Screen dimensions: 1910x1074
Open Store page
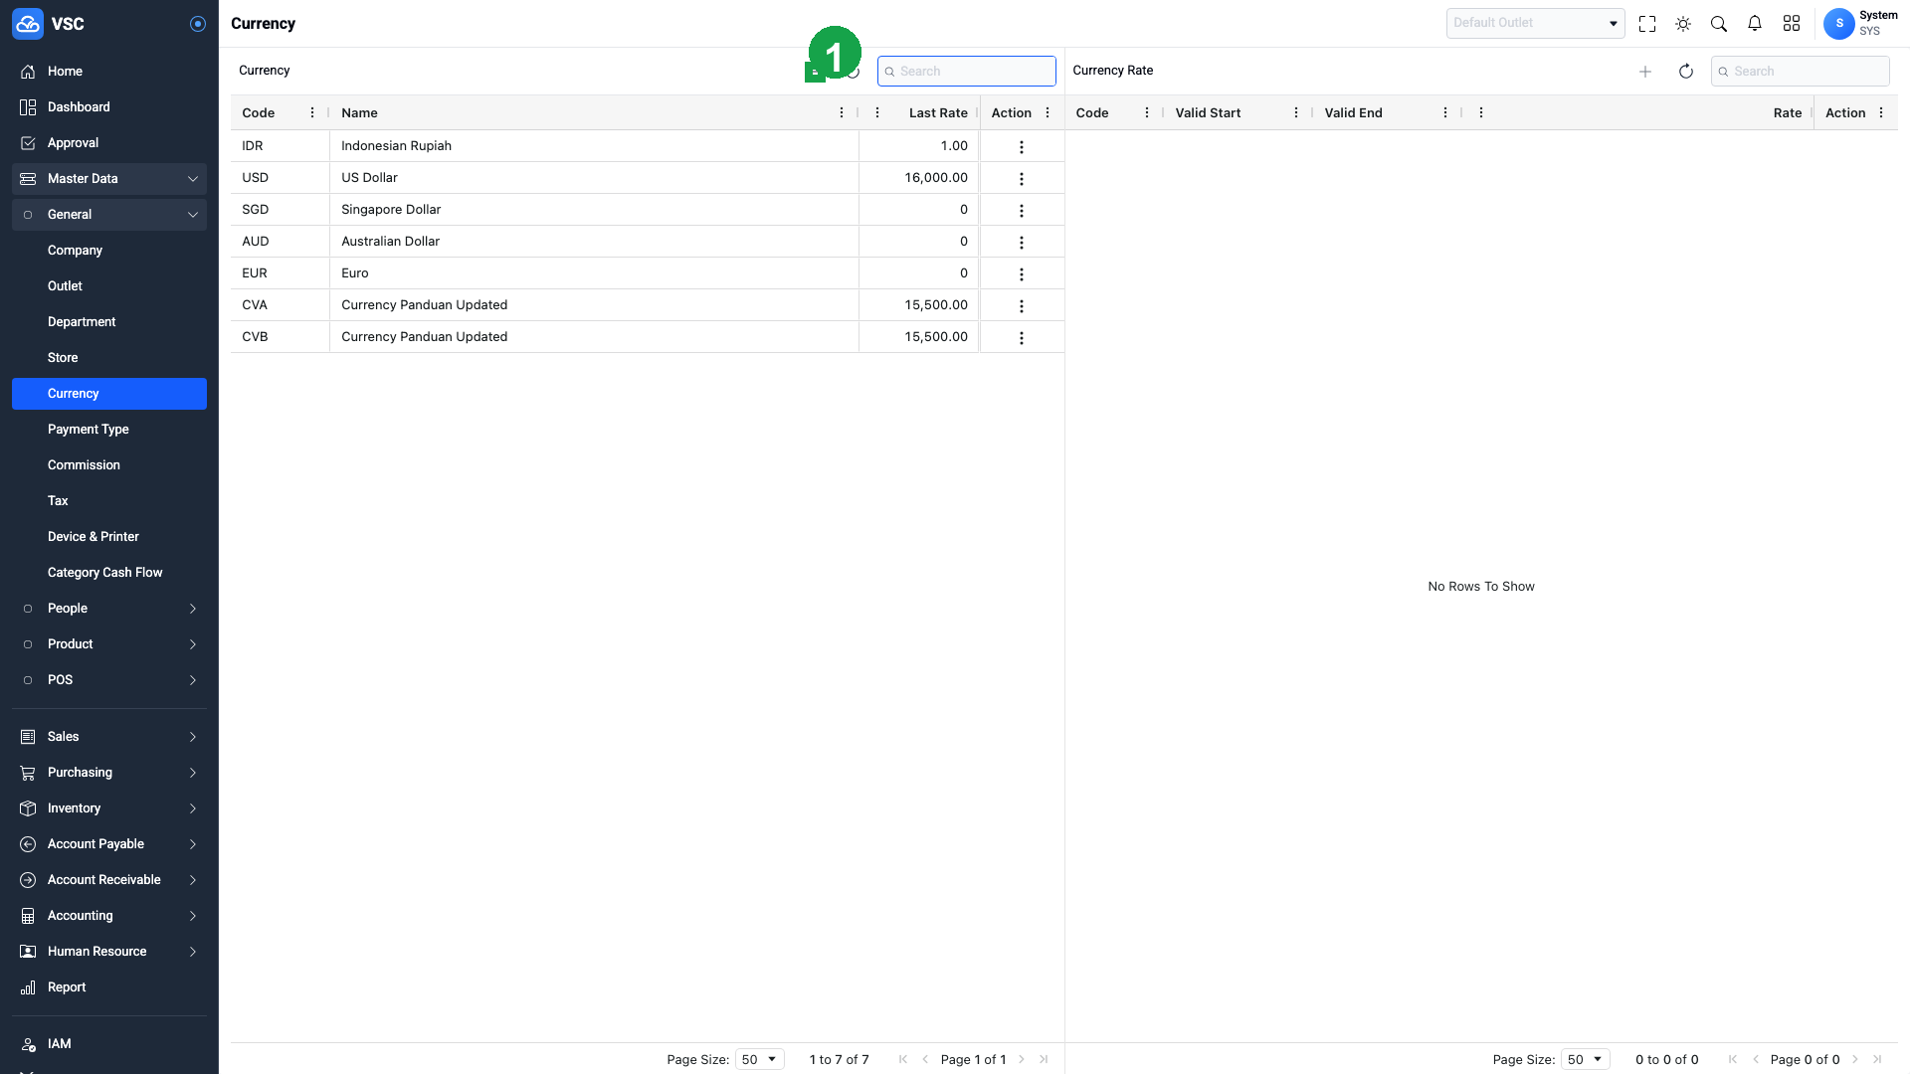point(109,358)
